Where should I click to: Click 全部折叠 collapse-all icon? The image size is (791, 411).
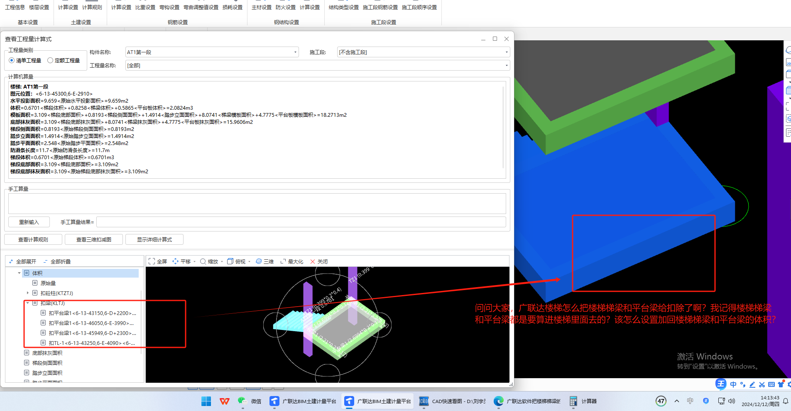click(45, 261)
